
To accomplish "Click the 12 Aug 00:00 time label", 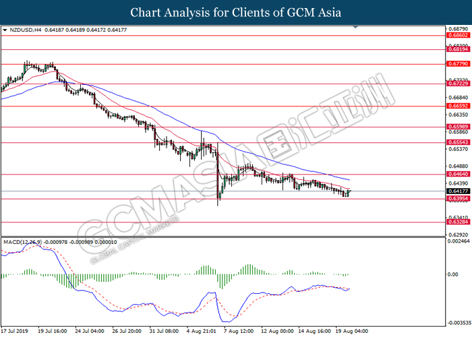I will tap(277, 331).
